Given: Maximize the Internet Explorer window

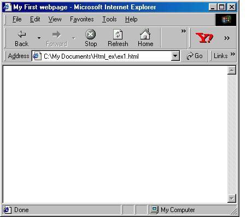Looking at the screenshot, I should tap(221, 7).
